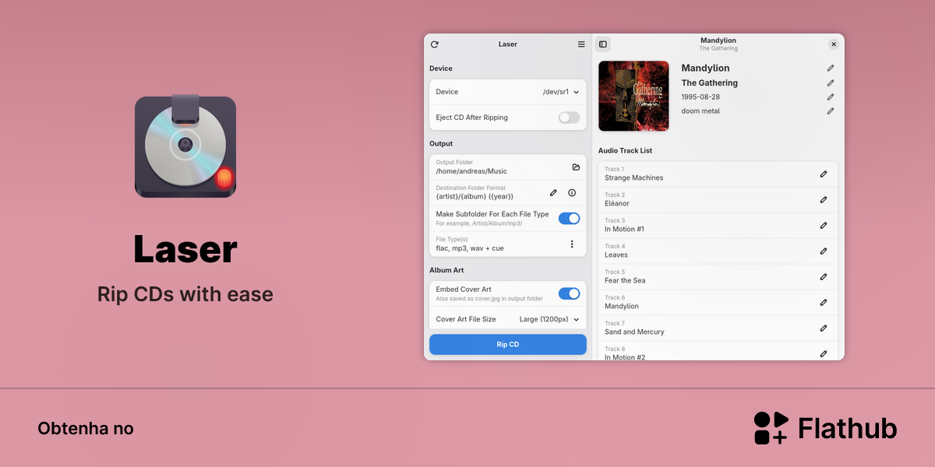Click the output path /home/andreas/Music

[x=471, y=171]
